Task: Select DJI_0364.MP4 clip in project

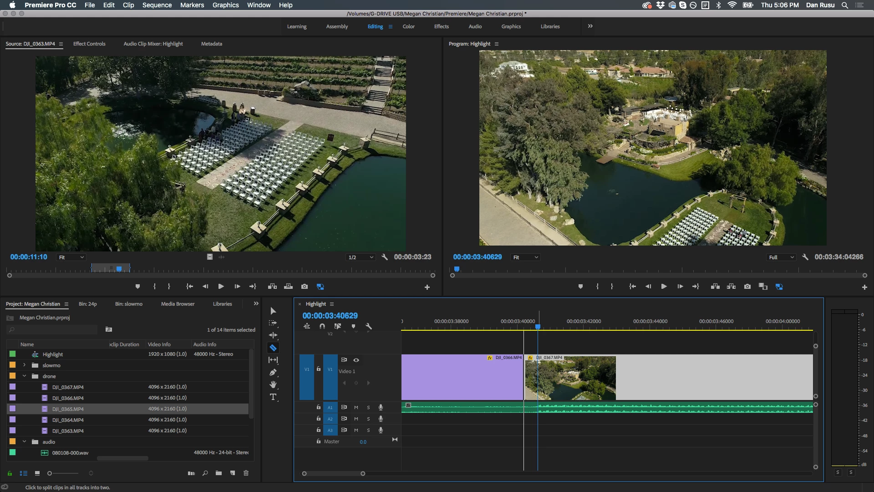Action: click(68, 420)
